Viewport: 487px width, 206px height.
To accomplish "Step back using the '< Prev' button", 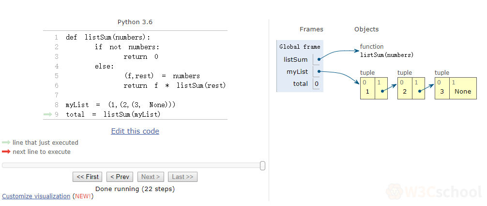I will point(120,177).
